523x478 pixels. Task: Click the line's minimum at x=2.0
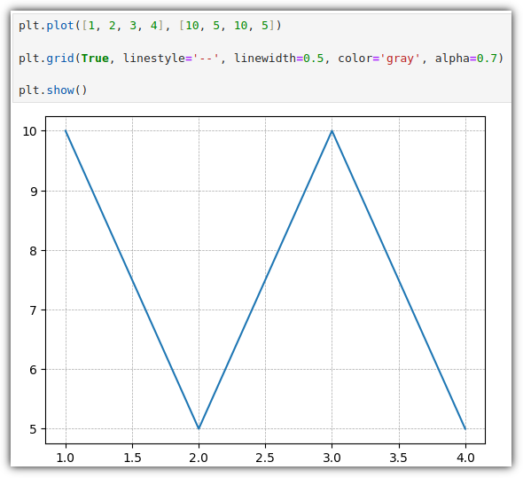[x=199, y=428]
